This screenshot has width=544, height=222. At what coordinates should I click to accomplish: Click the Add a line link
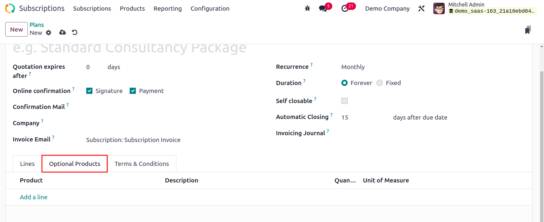(x=34, y=197)
